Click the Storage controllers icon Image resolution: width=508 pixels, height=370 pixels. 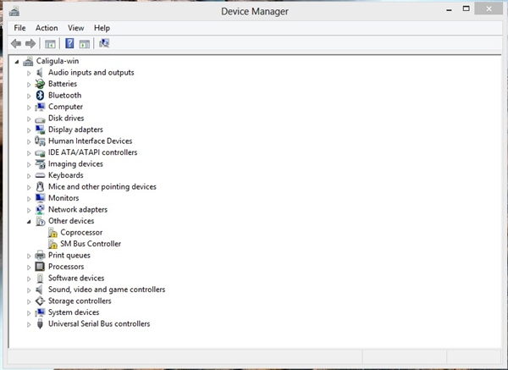tap(40, 301)
